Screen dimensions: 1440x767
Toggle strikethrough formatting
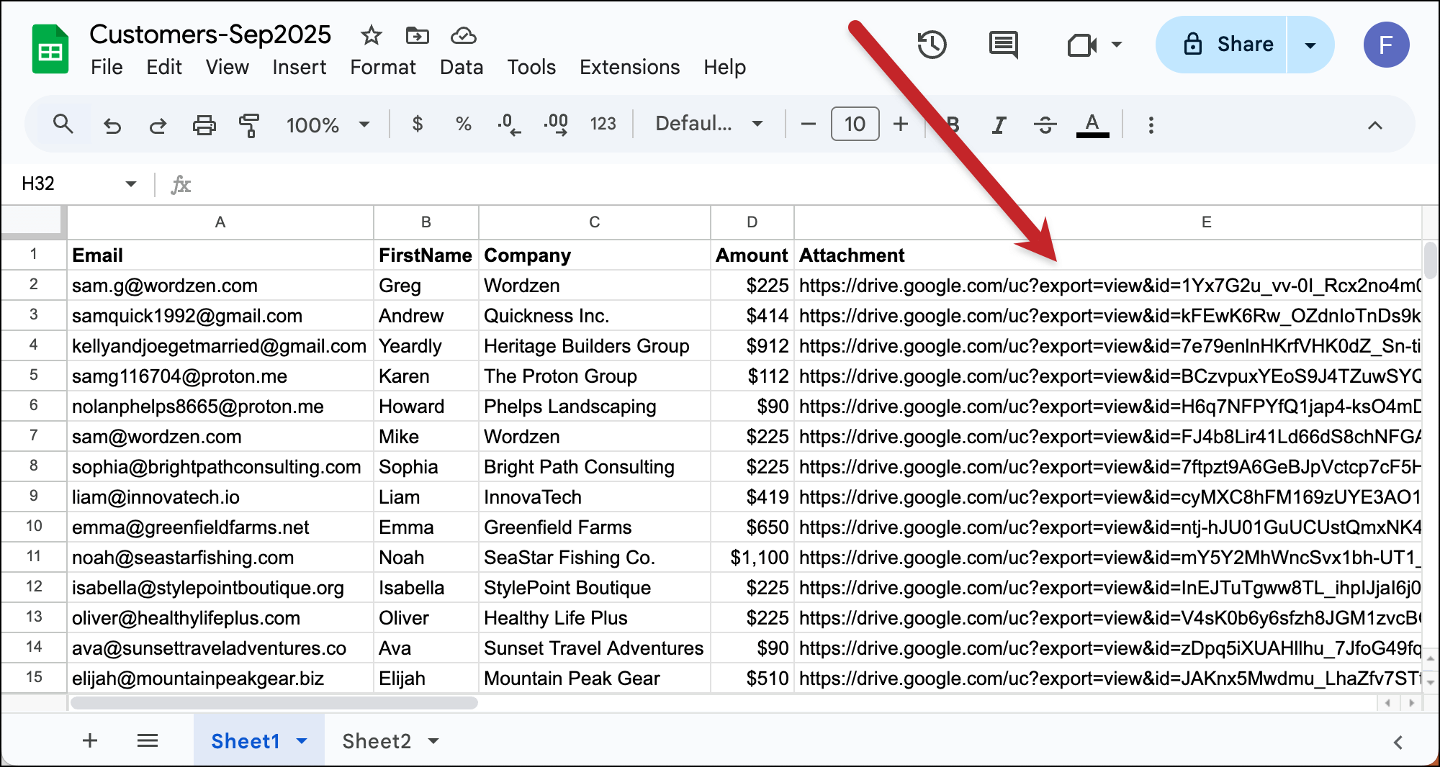[x=1045, y=124]
